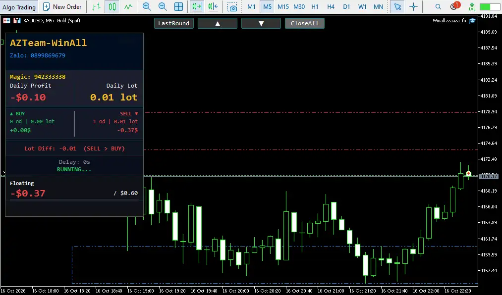Close all orders with CloseAll

tap(304, 23)
